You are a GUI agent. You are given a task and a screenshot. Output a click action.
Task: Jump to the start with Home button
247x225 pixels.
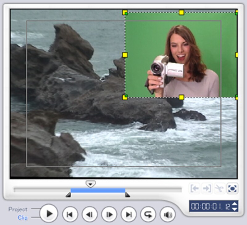(70, 214)
